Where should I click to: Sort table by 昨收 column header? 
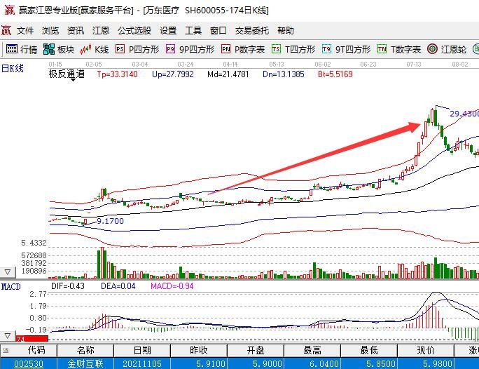(199, 350)
